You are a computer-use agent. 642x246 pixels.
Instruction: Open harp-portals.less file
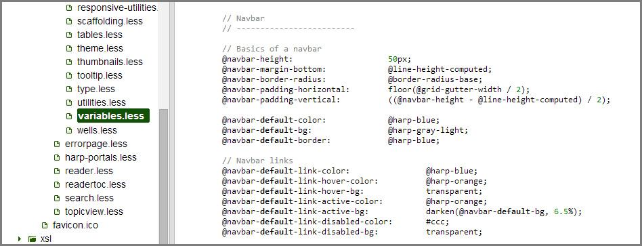click(x=101, y=157)
